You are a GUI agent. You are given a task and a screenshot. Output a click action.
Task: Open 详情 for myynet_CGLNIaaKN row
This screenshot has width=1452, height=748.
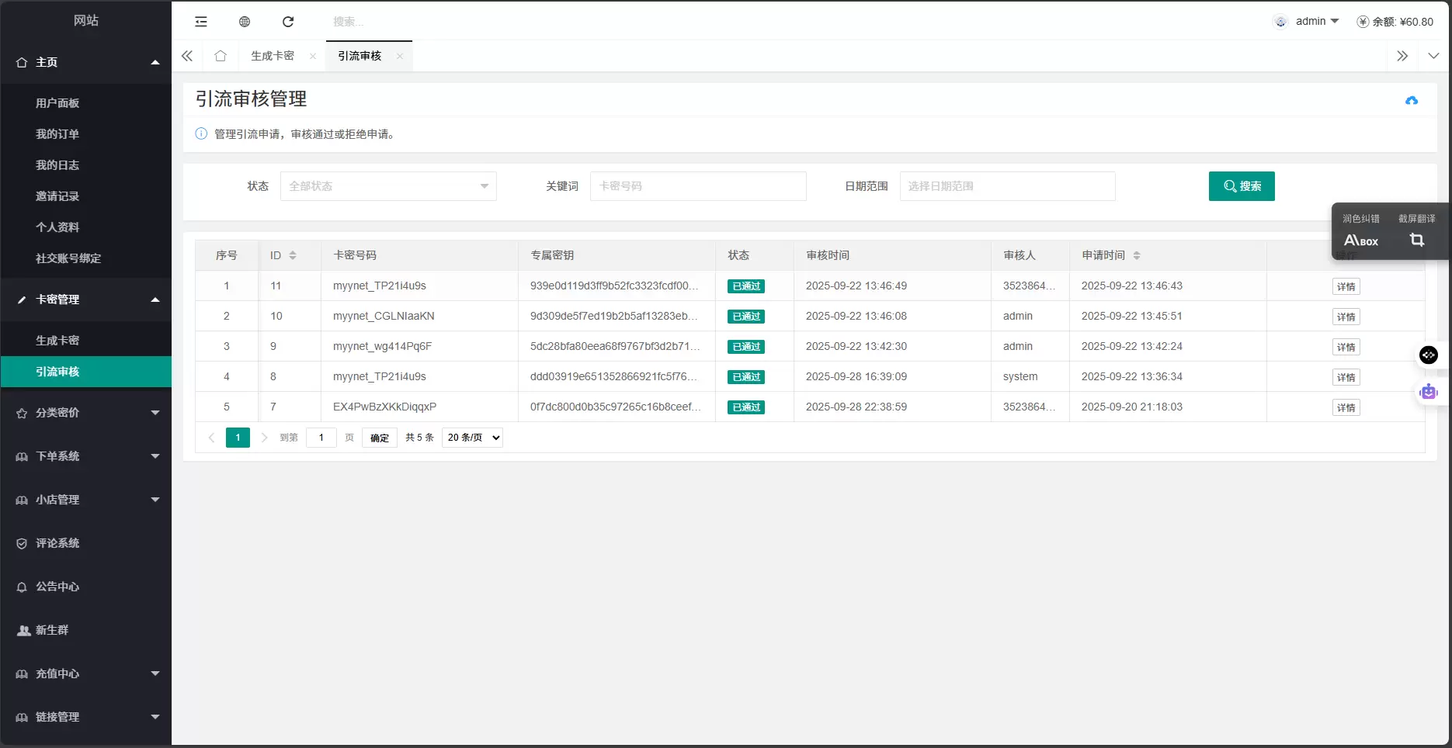point(1346,317)
